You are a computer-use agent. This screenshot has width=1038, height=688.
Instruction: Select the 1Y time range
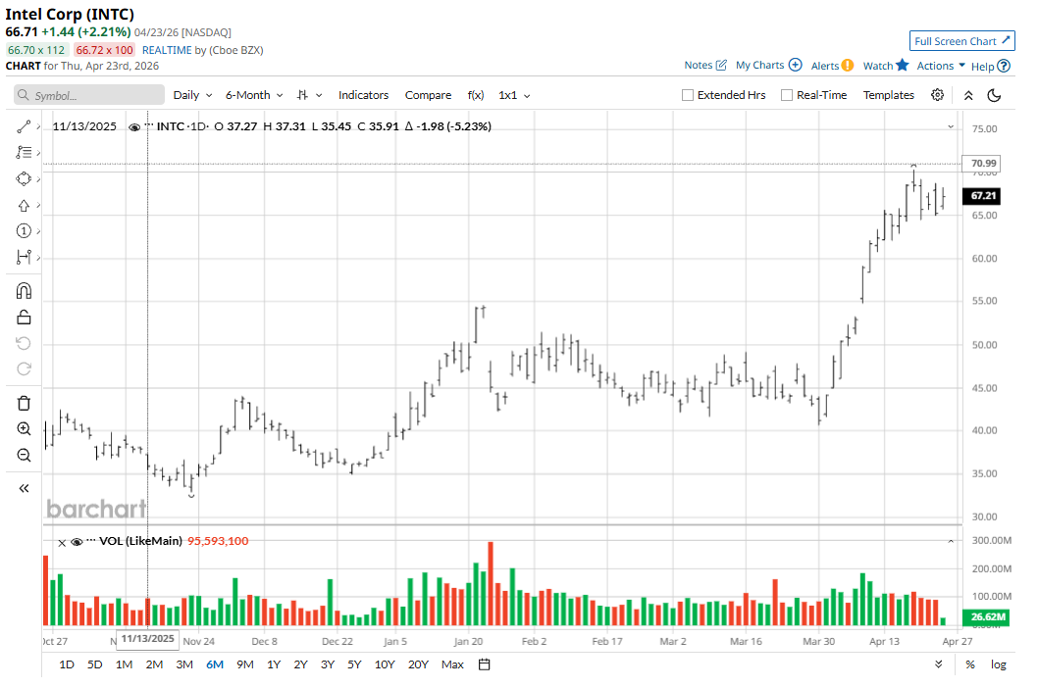[x=274, y=664]
